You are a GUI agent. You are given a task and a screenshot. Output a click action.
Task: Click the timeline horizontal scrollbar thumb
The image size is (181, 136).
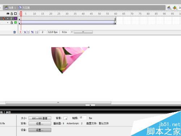tap(83, 32)
